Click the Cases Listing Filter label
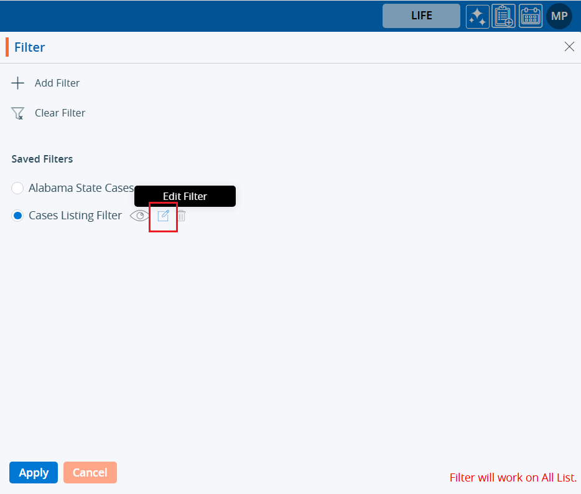Image resolution: width=581 pixels, height=494 pixels. [x=75, y=216]
